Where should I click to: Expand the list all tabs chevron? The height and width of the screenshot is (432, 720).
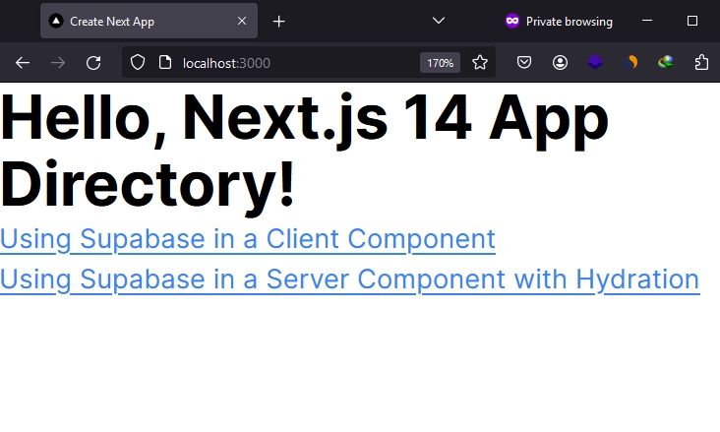coord(439,21)
